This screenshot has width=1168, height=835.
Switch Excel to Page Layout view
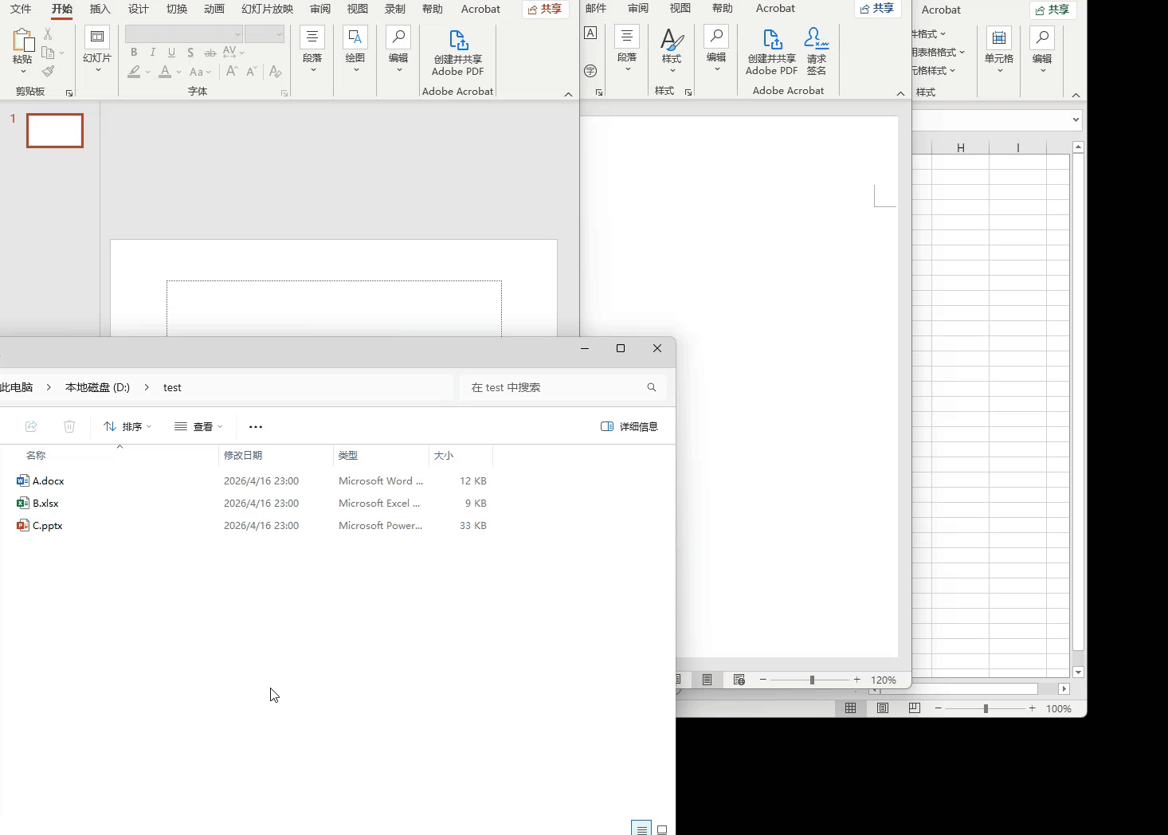882,708
